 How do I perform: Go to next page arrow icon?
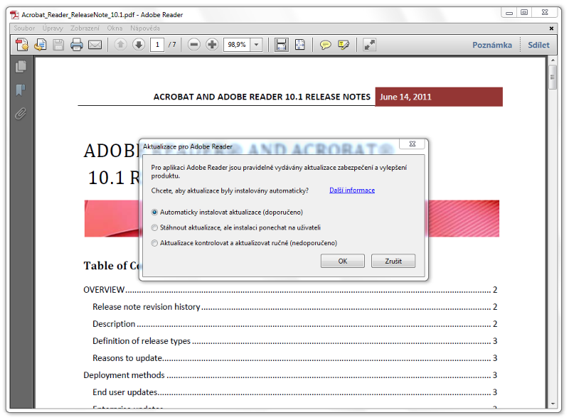pyautogui.click(x=139, y=45)
